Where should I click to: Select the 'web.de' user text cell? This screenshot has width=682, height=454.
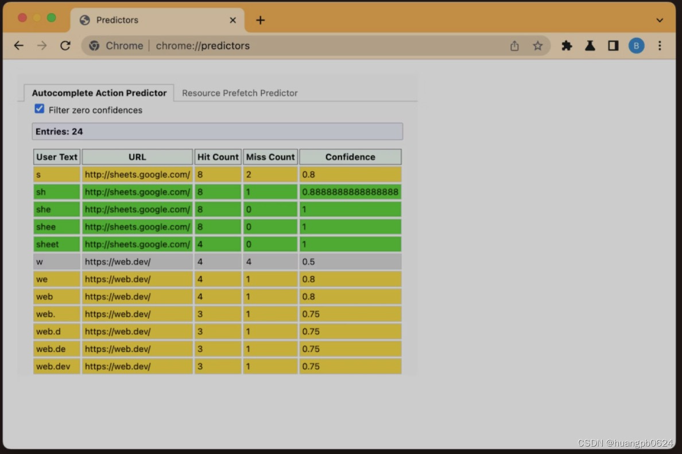pos(56,349)
